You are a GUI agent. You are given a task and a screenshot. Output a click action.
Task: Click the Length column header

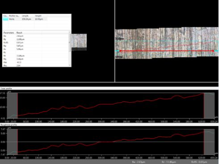pyautogui.click(x=25, y=16)
